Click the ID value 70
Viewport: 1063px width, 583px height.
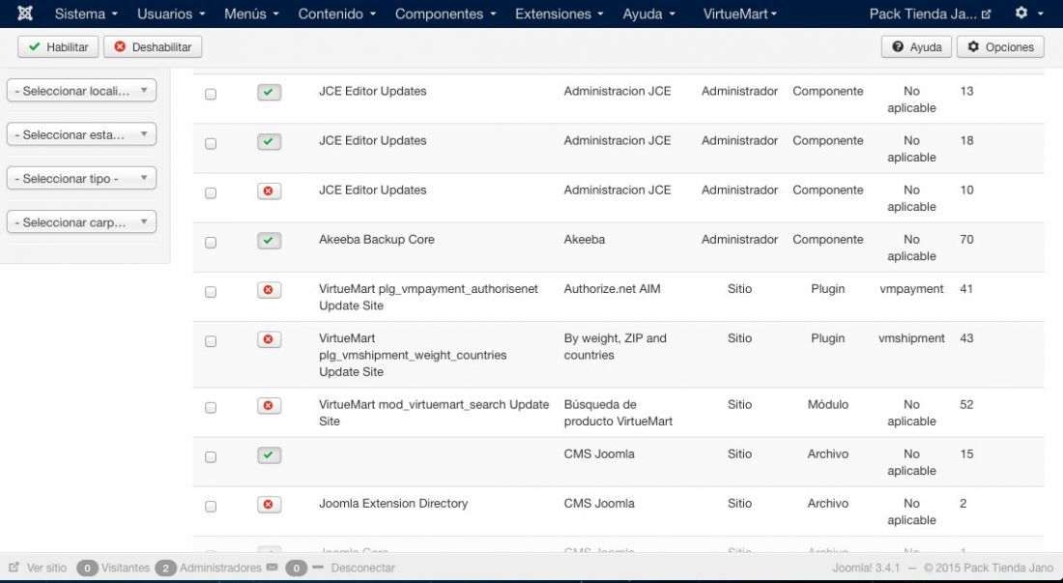coord(966,240)
